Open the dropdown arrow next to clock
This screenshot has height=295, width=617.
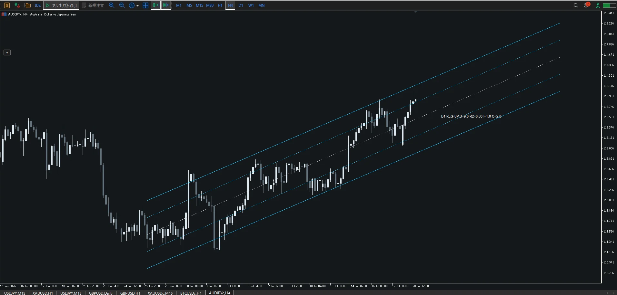point(138,5)
